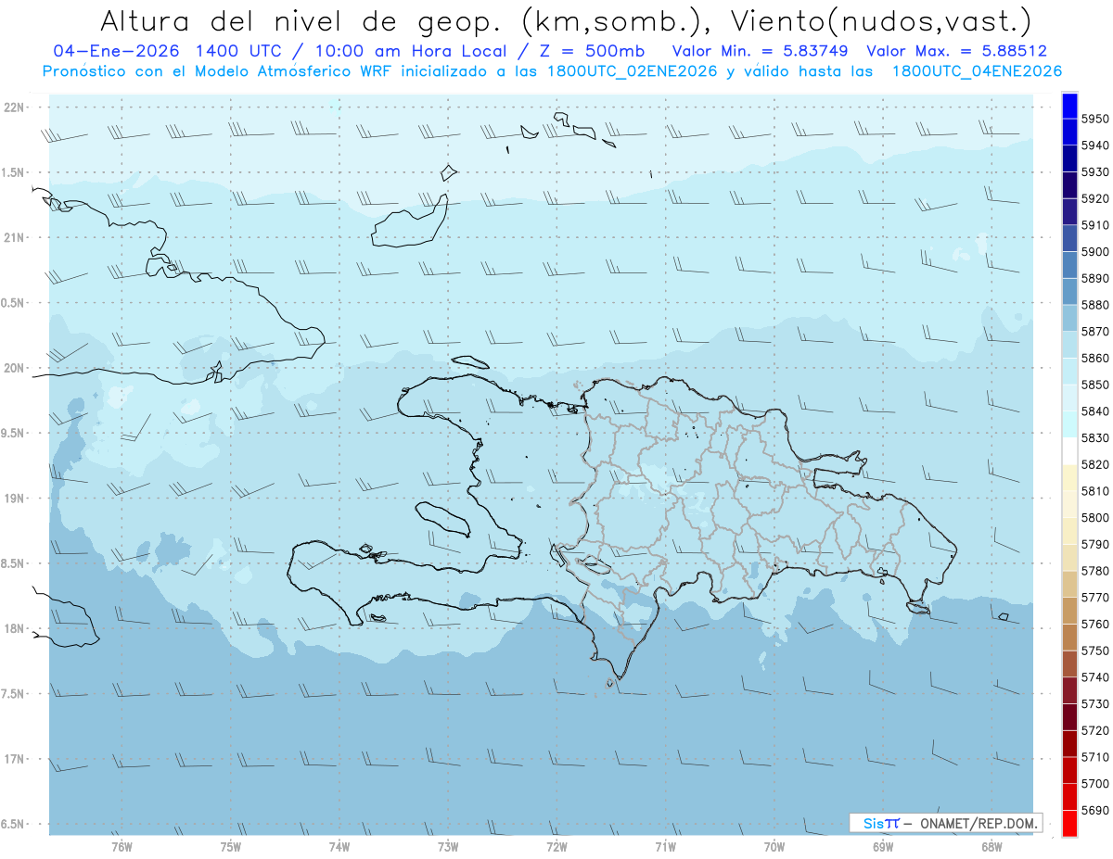This screenshot has height=859, width=1113.
Task: Click the '0.5N' latitude label
Action: 13,303
